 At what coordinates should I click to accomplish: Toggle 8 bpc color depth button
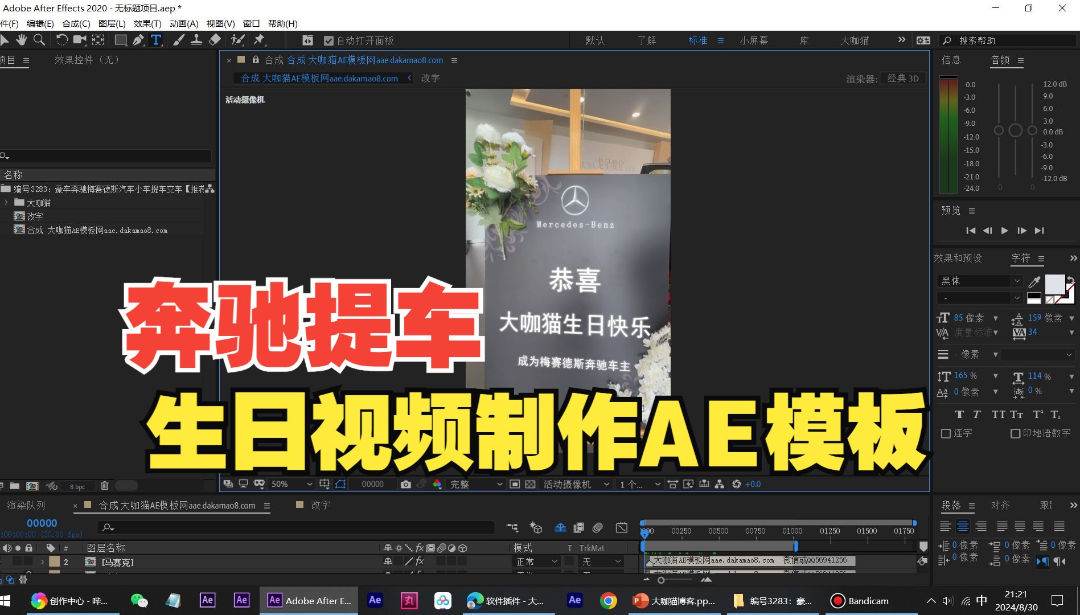pos(77,486)
